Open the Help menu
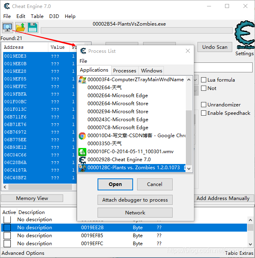The width and height of the screenshot is (255, 258). 70,16
